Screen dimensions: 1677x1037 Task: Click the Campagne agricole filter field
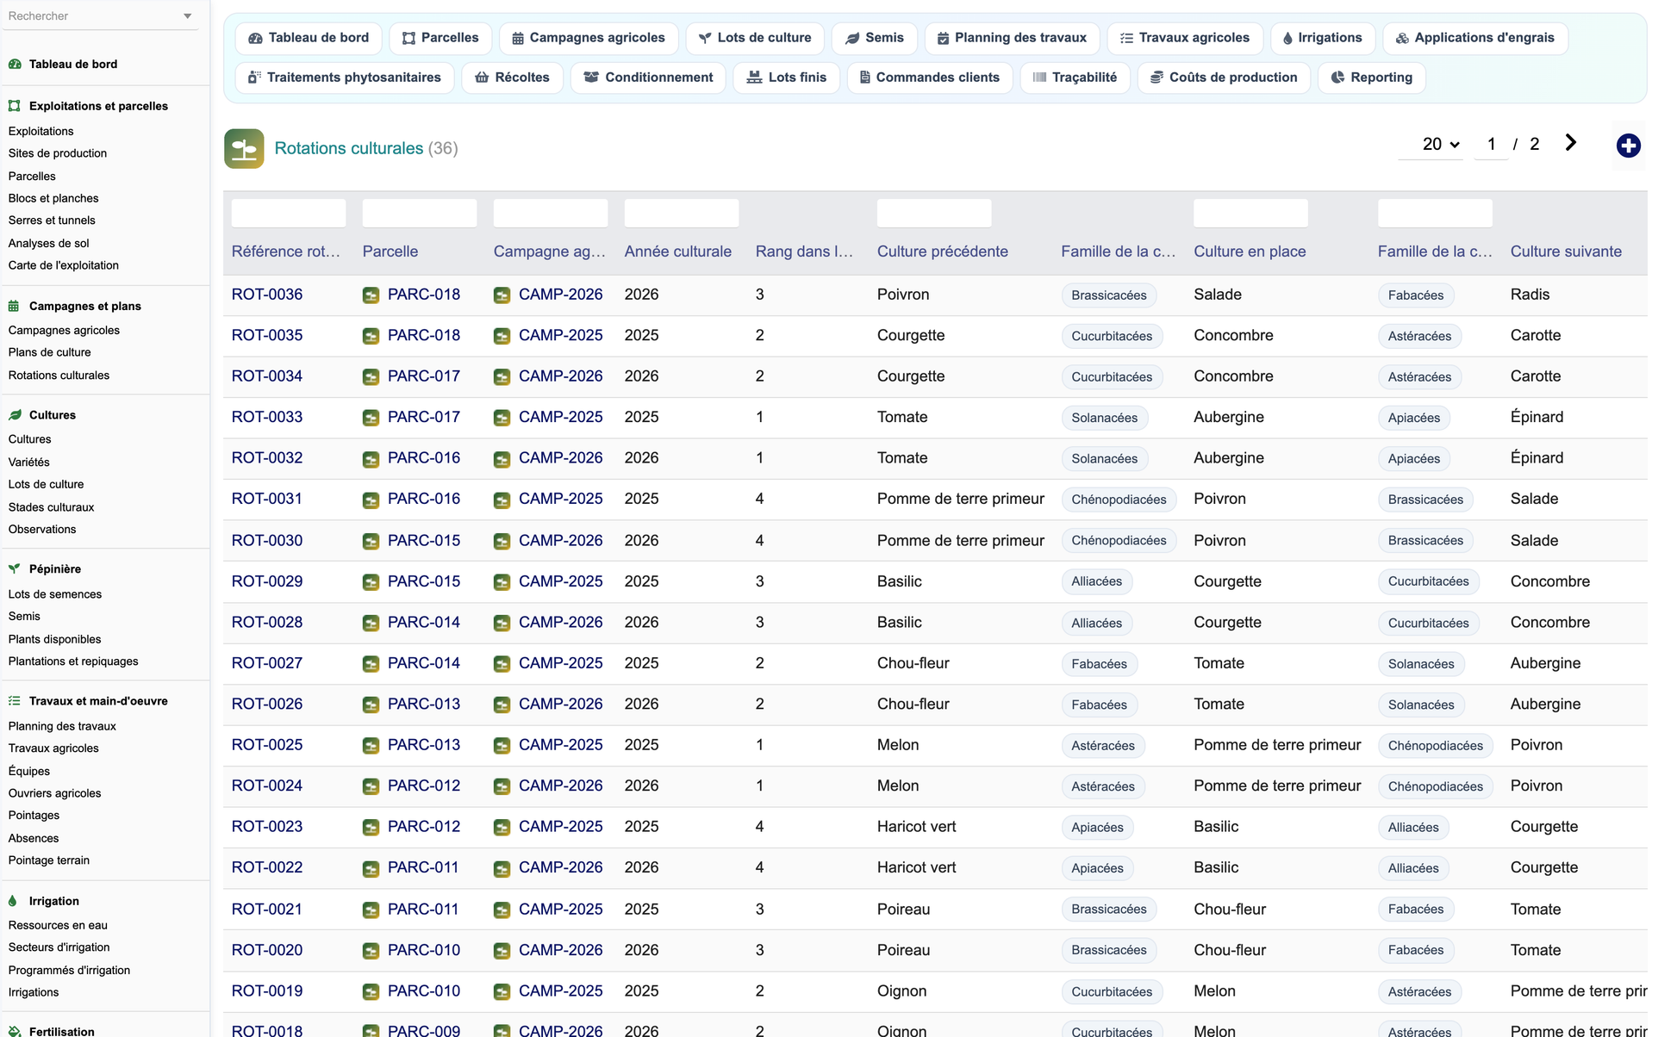pyautogui.click(x=551, y=213)
